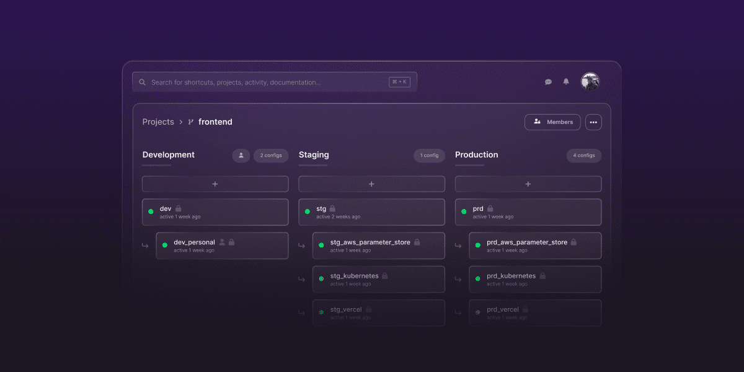Open the prd_aws_parameter_store config

point(535,246)
